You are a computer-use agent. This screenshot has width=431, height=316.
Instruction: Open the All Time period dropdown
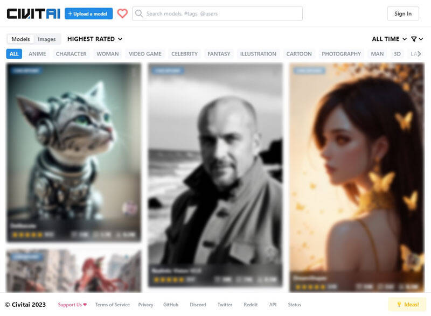(388, 39)
